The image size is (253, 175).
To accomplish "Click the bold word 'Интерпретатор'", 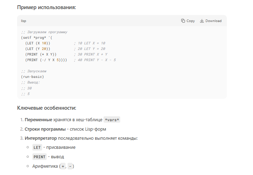I will click(41, 138).
